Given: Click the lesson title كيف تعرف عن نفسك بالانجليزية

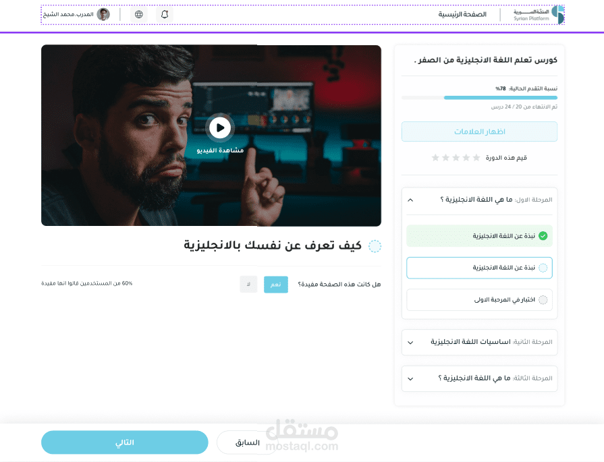Looking at the screenshot, I should 273,246.
